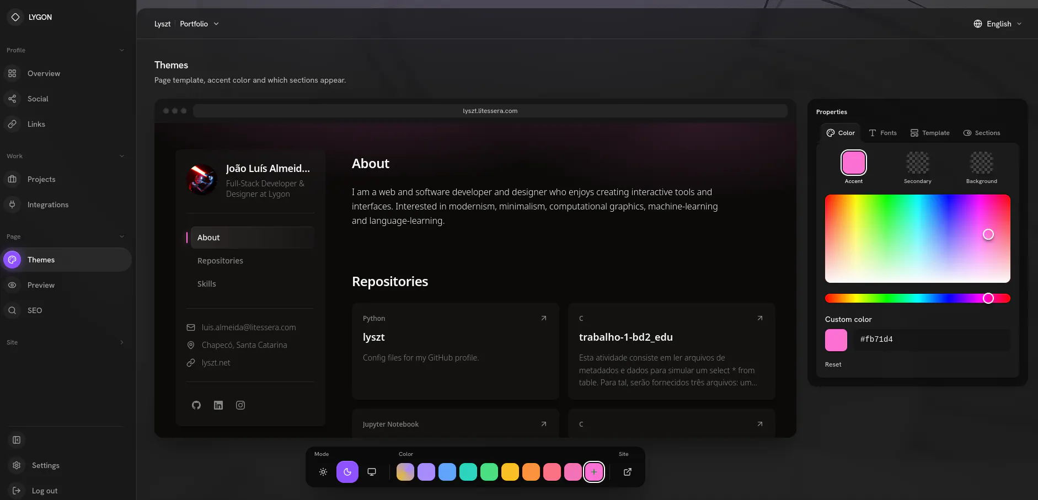This screenshot has width=1038, height=500.
Task: Click the lyszt.net link in preview
Action: [x=216, y=363]
